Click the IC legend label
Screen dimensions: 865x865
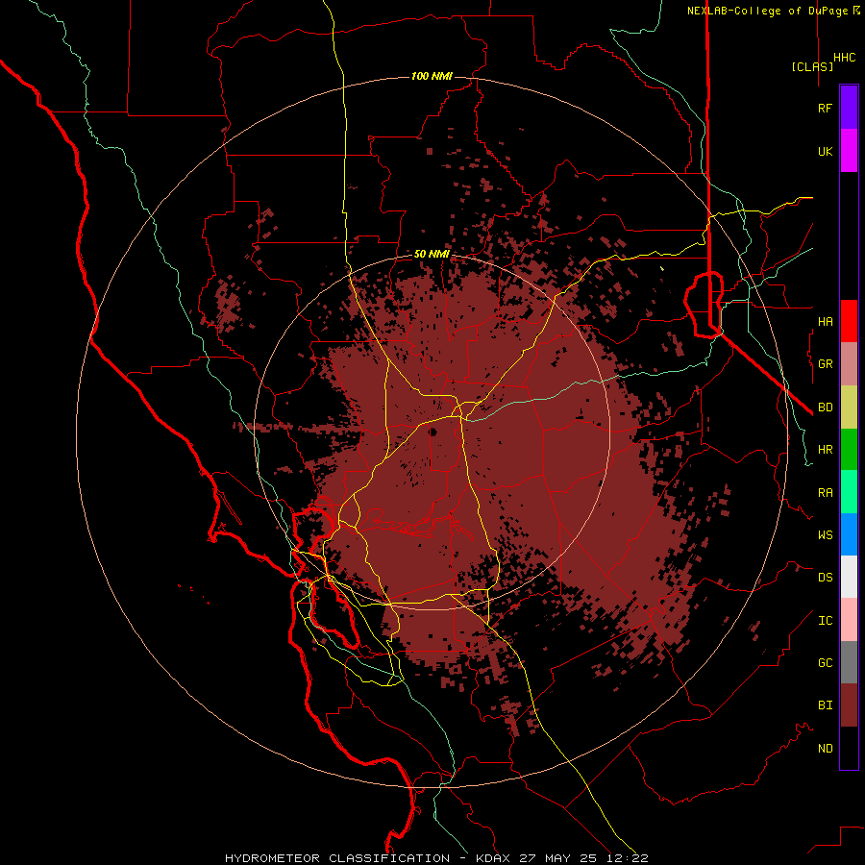click(825, 621)
